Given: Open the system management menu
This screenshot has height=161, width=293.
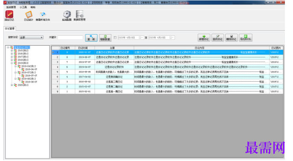Looking at the screenshot, I should click(11, 7).
